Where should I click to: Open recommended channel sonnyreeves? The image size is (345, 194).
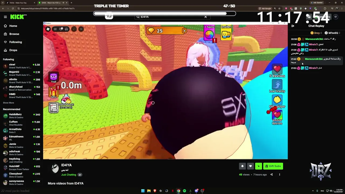click(x=22, y=182)
